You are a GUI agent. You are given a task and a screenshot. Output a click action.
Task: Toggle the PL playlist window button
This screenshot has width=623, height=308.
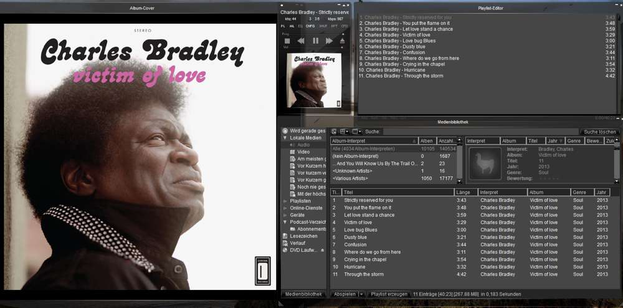pos(283,26)
